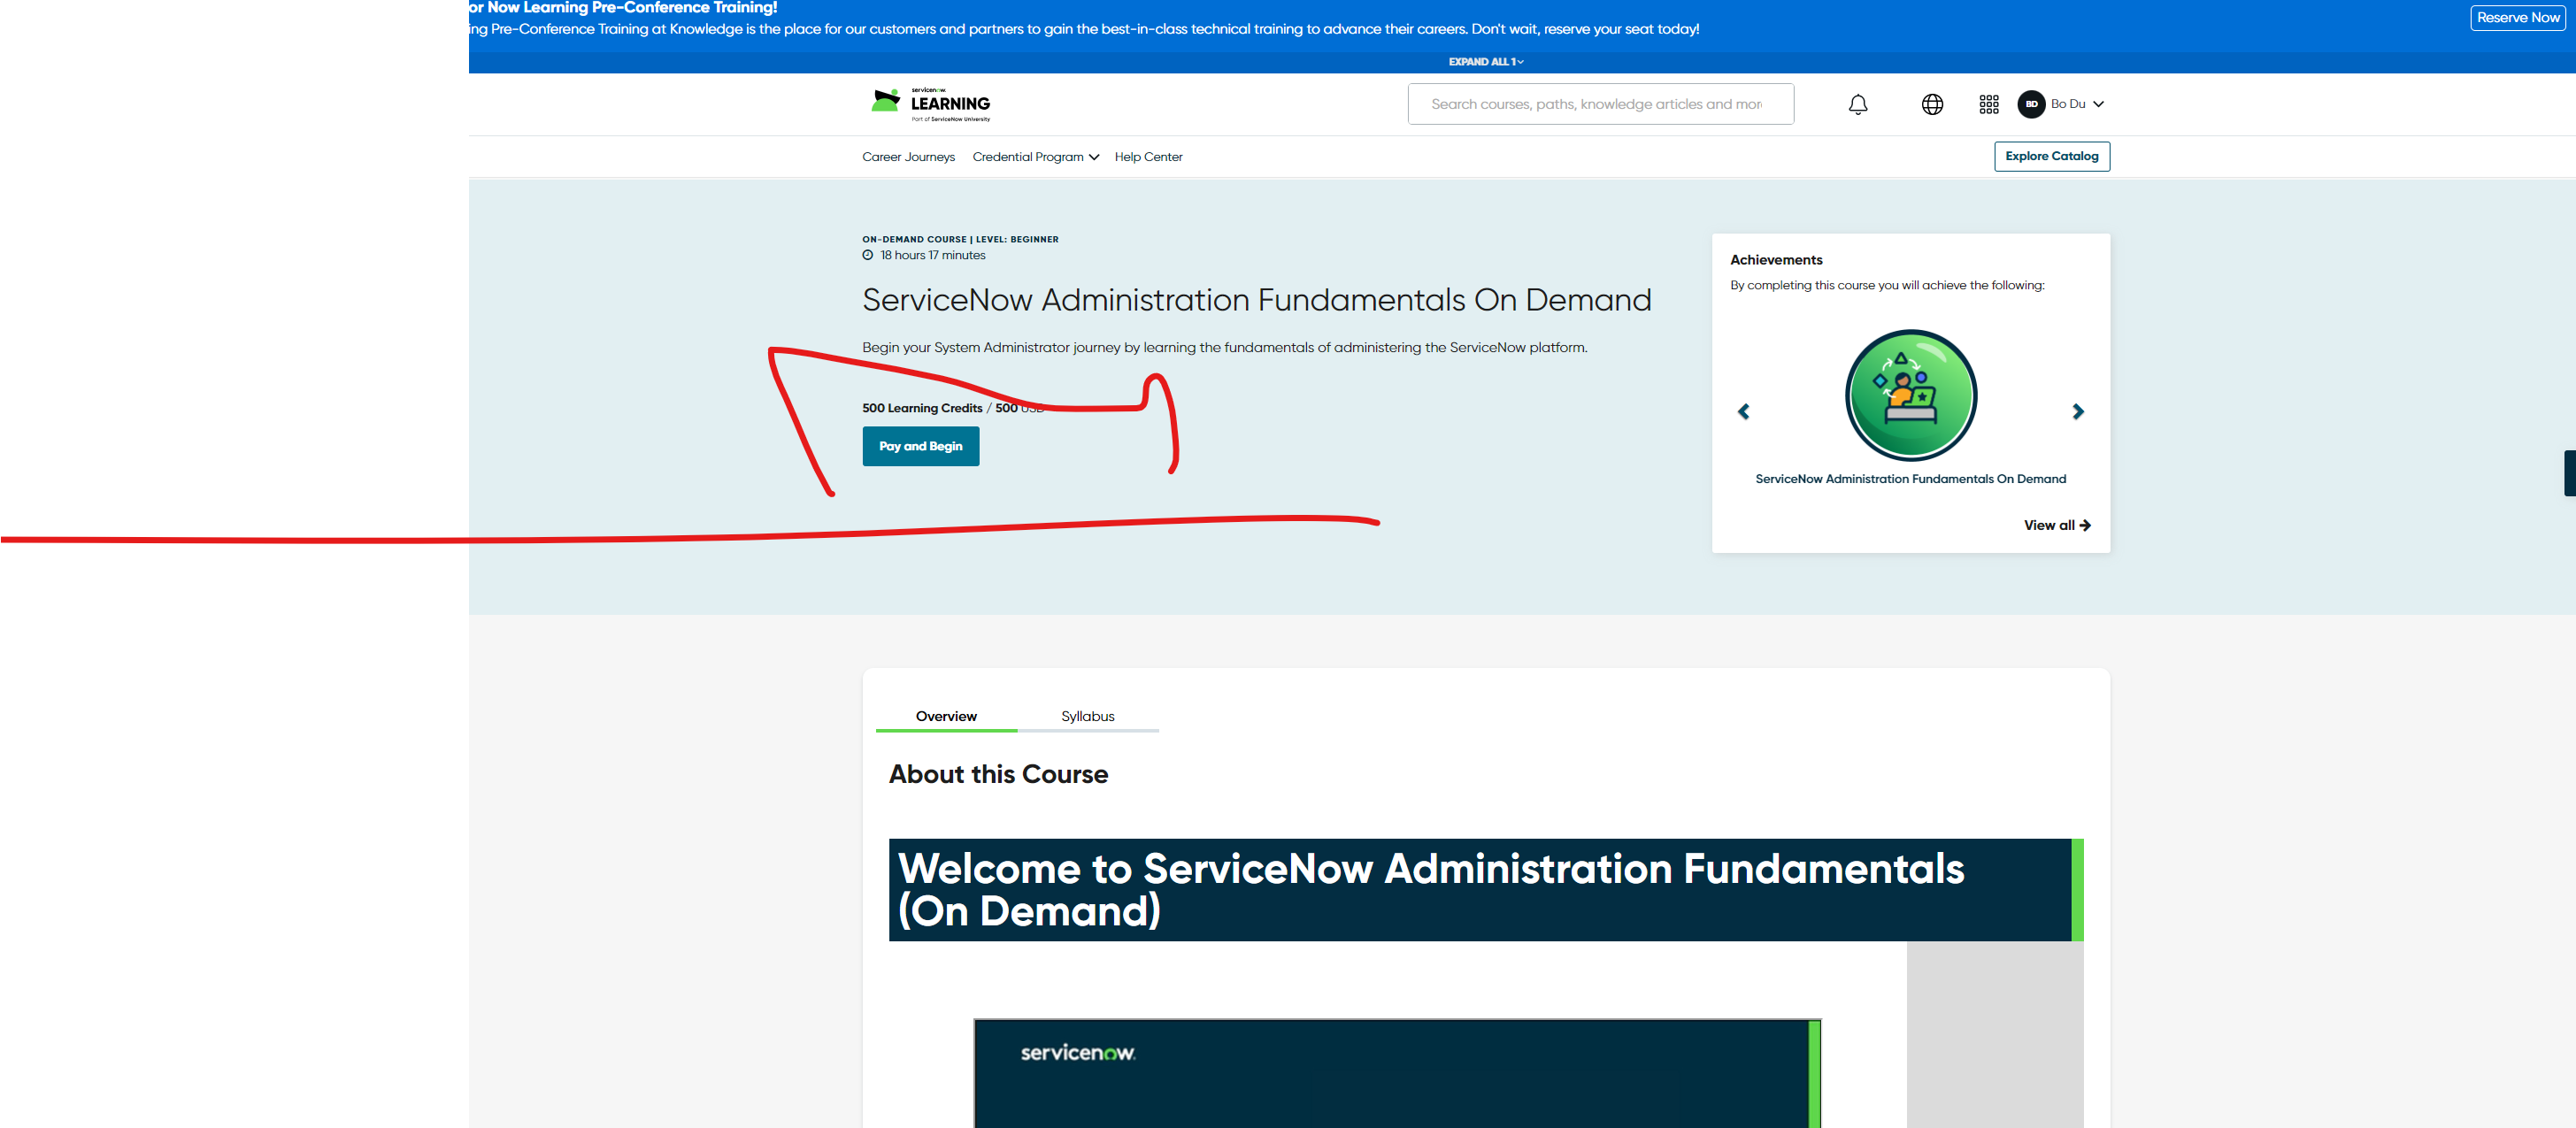The width and height of the screenshot is (2576, 1128).
Task: Open the Help Center link
Action: [x=1147, y=157]
